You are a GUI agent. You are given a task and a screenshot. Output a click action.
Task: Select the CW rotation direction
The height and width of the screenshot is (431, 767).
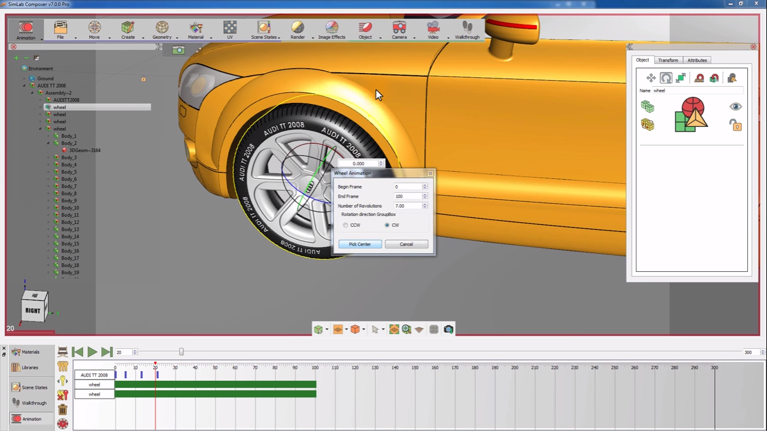coord(387,225)
